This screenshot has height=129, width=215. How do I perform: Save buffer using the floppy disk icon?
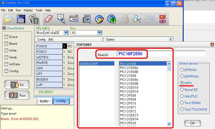[21, 19]
